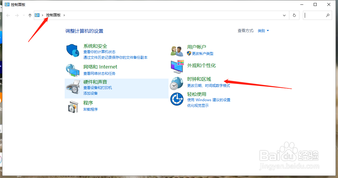
Task: Click 更改日期、时间或数字格式 link
Action: coord(208,86)
